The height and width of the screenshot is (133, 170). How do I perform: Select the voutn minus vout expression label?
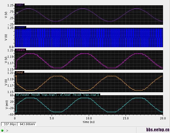coord(58,95)
